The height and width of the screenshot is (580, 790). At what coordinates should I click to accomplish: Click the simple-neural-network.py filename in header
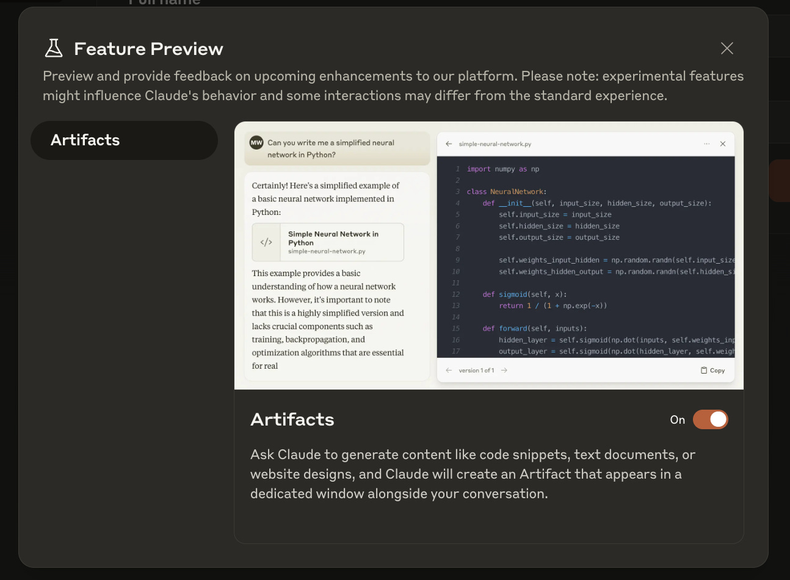tap(495, 144)
